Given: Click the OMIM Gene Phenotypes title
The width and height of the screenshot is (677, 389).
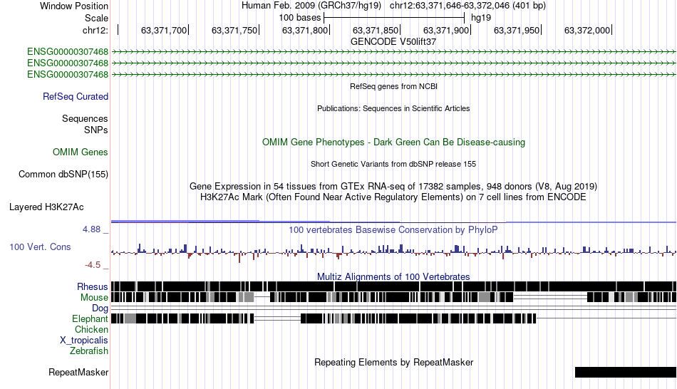Looking at the screenshot, I should [x=393, y=142].
